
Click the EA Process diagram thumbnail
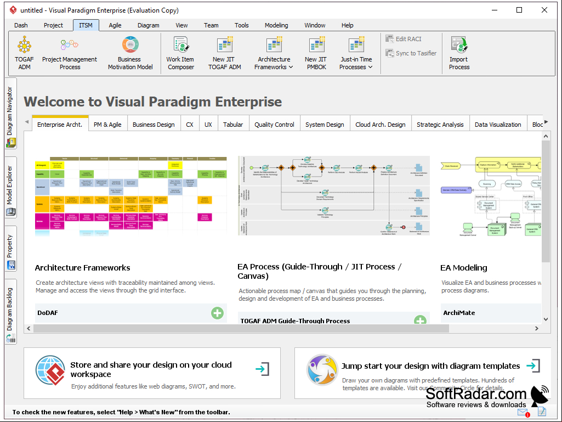[x=334, y=196]
